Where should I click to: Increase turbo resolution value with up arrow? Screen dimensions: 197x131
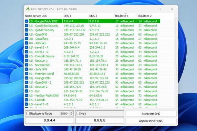pyautogui.click(x=71, y=112)
